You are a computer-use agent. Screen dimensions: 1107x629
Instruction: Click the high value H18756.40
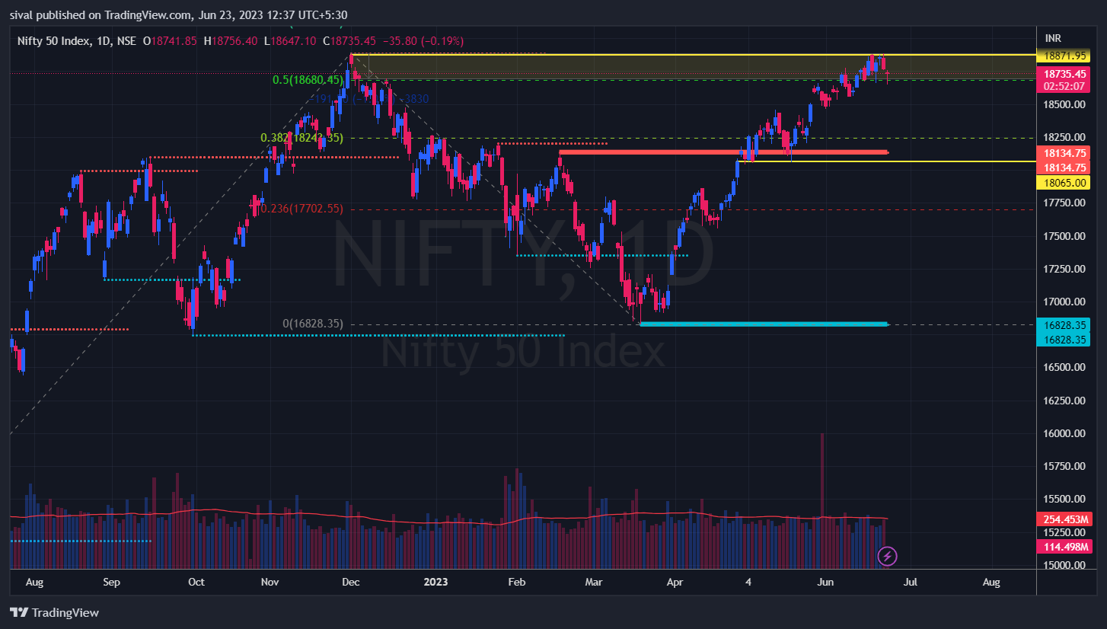230,40
